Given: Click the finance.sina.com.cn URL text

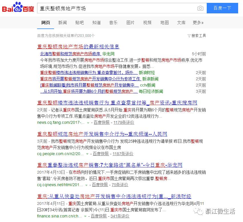Looking at the screenshot, I should point(59,216).
